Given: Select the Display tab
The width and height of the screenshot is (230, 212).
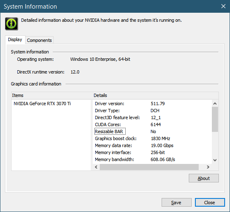Looking at the screenshot, I should tap(15, 39).
